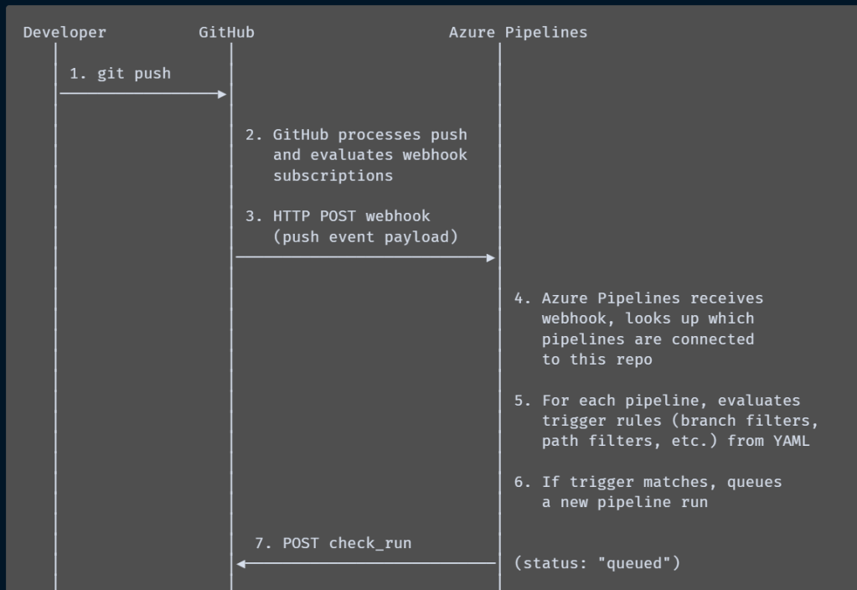The height and width of the screenshot is (590, 857).
Task: Click the "path filters, etc.) from YAML" line
Action: [x=675, y=441]
